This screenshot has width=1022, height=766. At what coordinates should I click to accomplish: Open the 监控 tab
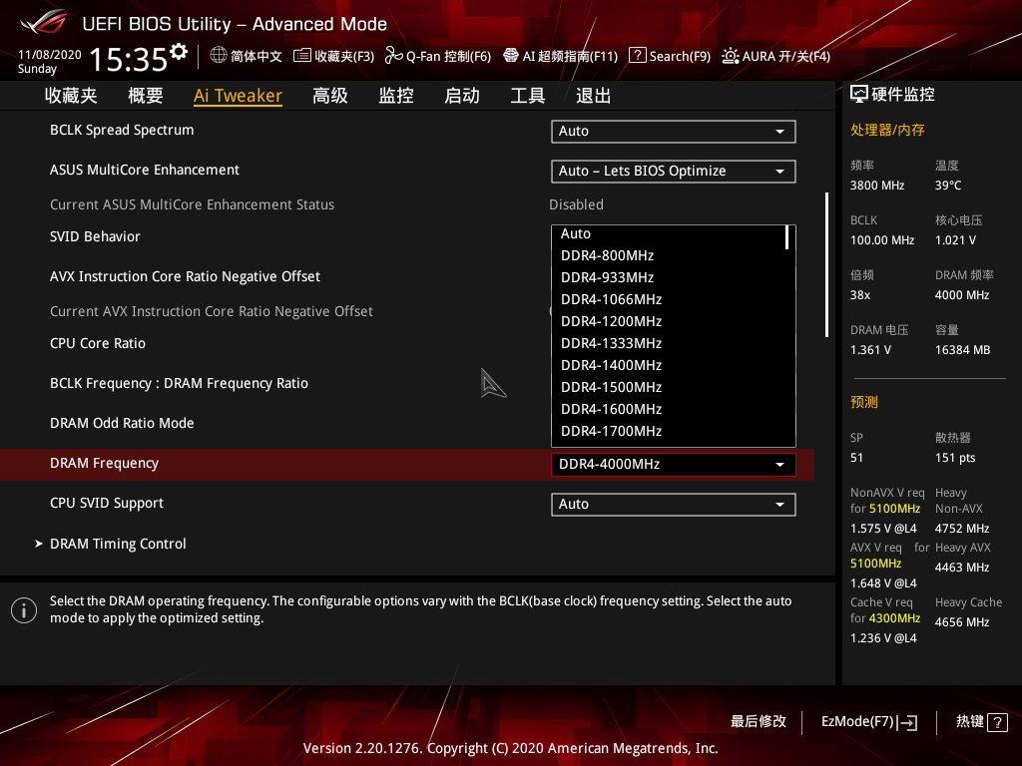pos(396,96)
